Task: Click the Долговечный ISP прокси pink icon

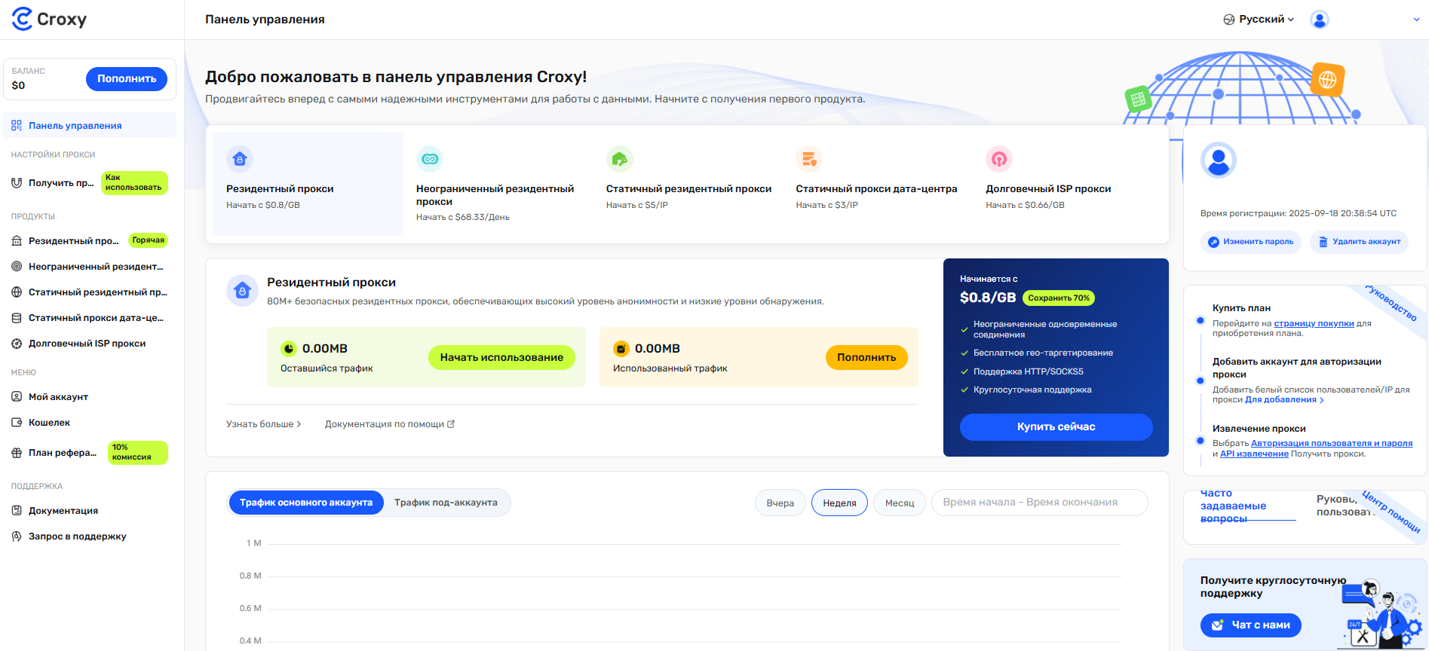Action: pos(998,159)
